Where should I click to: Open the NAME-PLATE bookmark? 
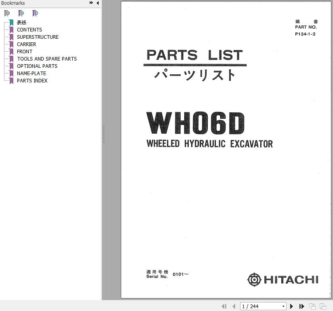(32, 73)
